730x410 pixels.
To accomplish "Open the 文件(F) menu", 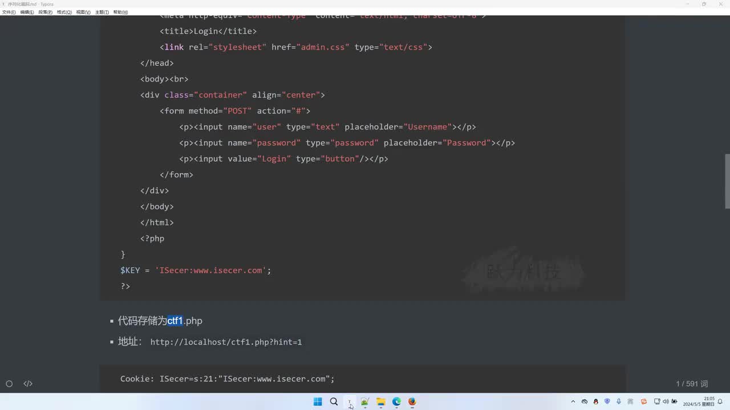I will coord(9,12).
